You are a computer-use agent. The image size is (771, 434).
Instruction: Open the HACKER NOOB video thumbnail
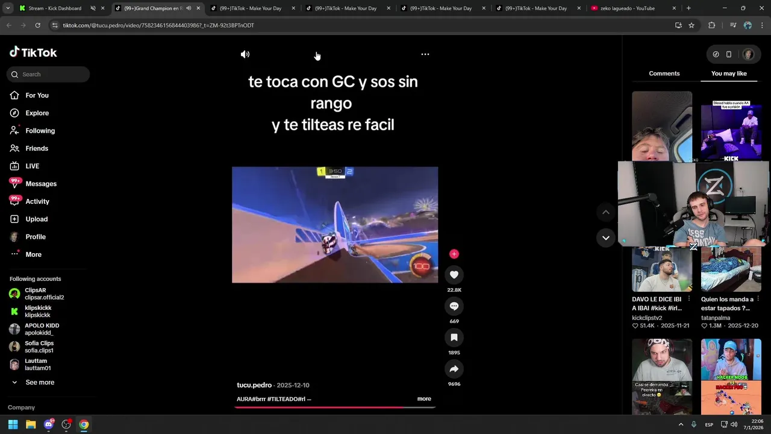[731, 377]
